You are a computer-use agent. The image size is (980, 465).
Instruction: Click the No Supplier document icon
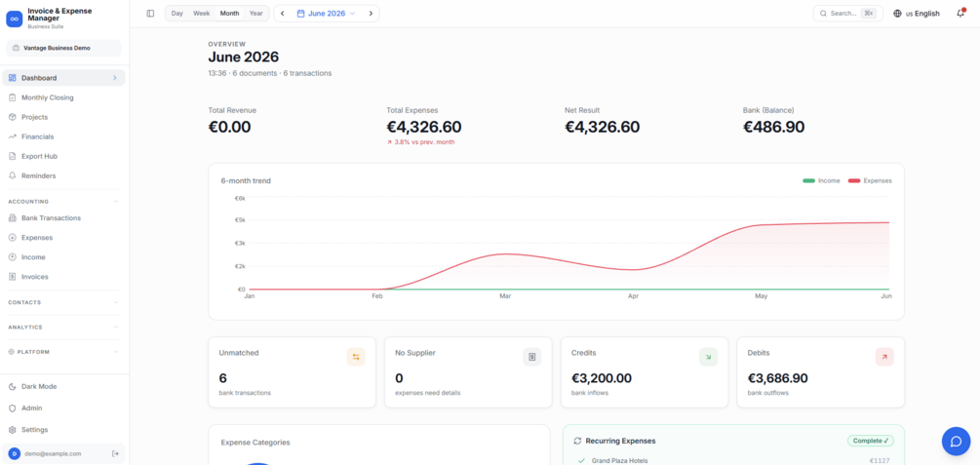click(531, 357)
